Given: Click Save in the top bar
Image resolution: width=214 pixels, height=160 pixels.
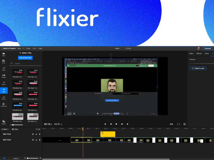Looking at the screenshot, I should (x=19, y=48).
